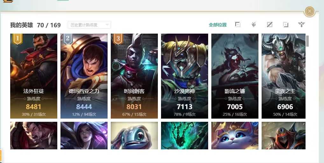This screenshot has width=324, height=163.
Task: Click the gold rank 1 badge
Action: pyautogui.click(x=18, y=39)
